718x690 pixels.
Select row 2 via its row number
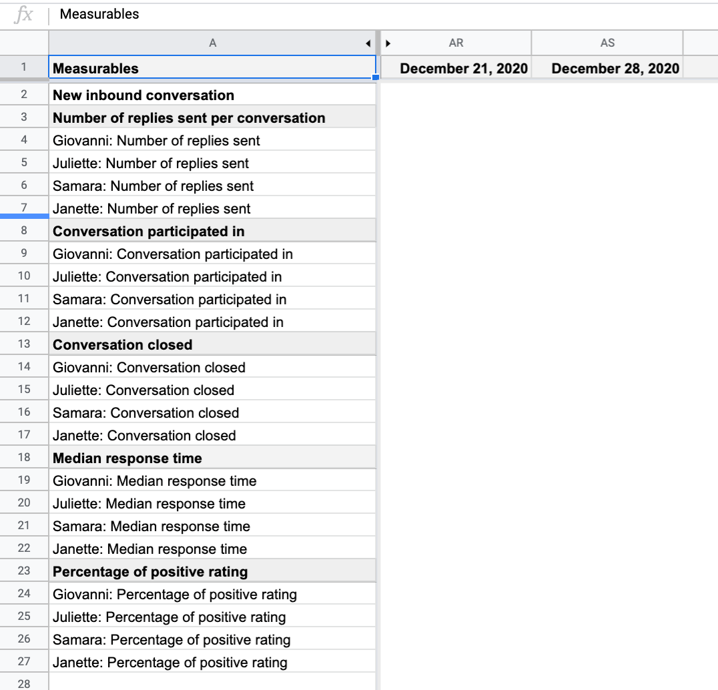pyautogui.click(x=24, y=94)
